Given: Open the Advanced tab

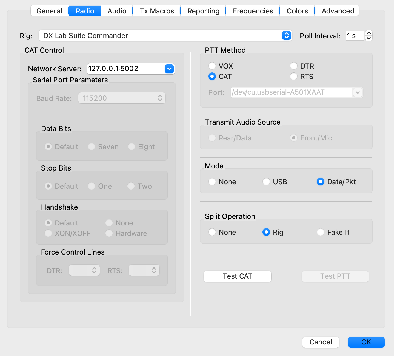Looking at the screenshot, I should tap(338, 11).
